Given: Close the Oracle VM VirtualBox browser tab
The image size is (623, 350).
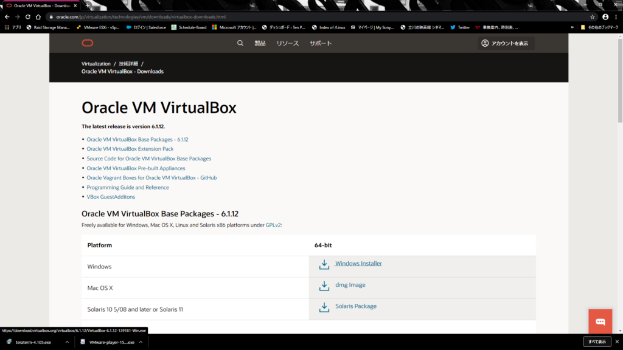Looking at the screenshot, I should click(x=75, y=5).
